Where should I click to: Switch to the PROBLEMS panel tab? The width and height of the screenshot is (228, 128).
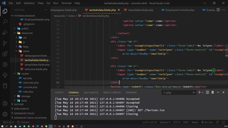click(131, 92)
